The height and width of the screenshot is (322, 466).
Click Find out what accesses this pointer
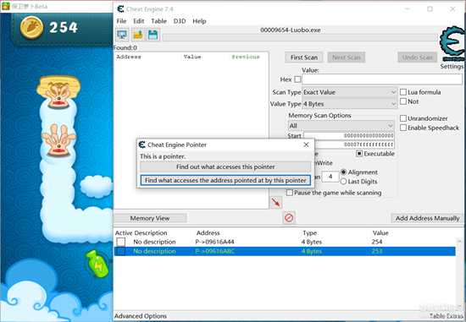(x=225, y=167)
